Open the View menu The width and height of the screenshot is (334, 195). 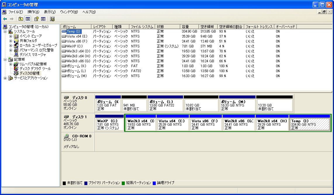(50, 12)
